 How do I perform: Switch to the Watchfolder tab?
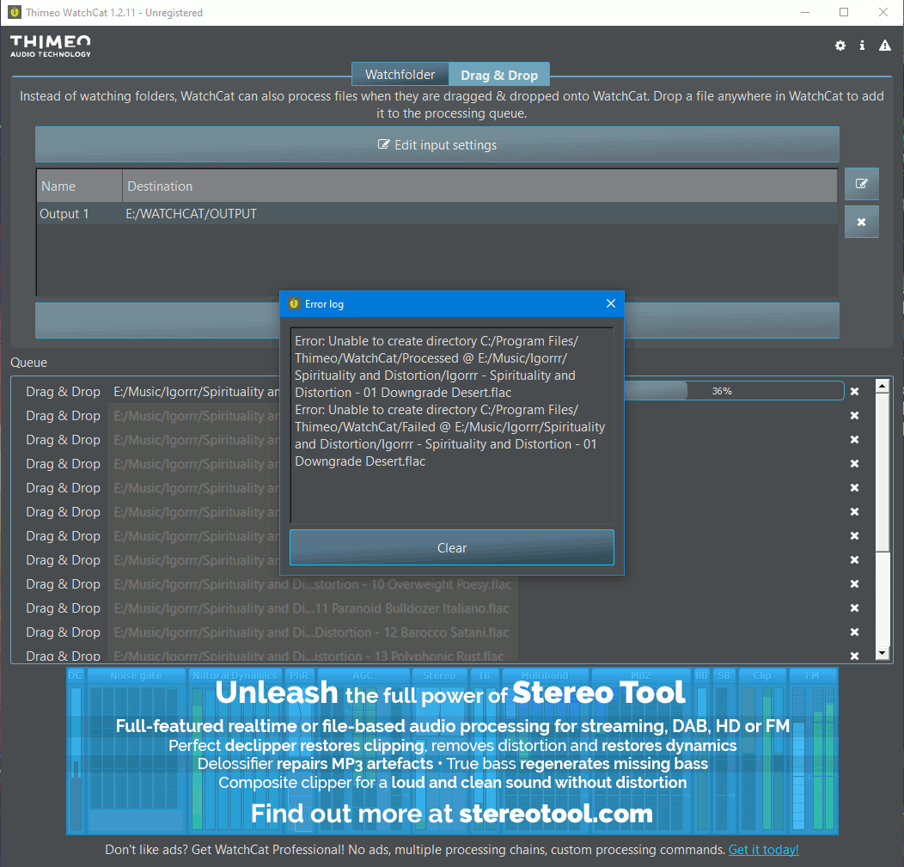pos(400,75)
